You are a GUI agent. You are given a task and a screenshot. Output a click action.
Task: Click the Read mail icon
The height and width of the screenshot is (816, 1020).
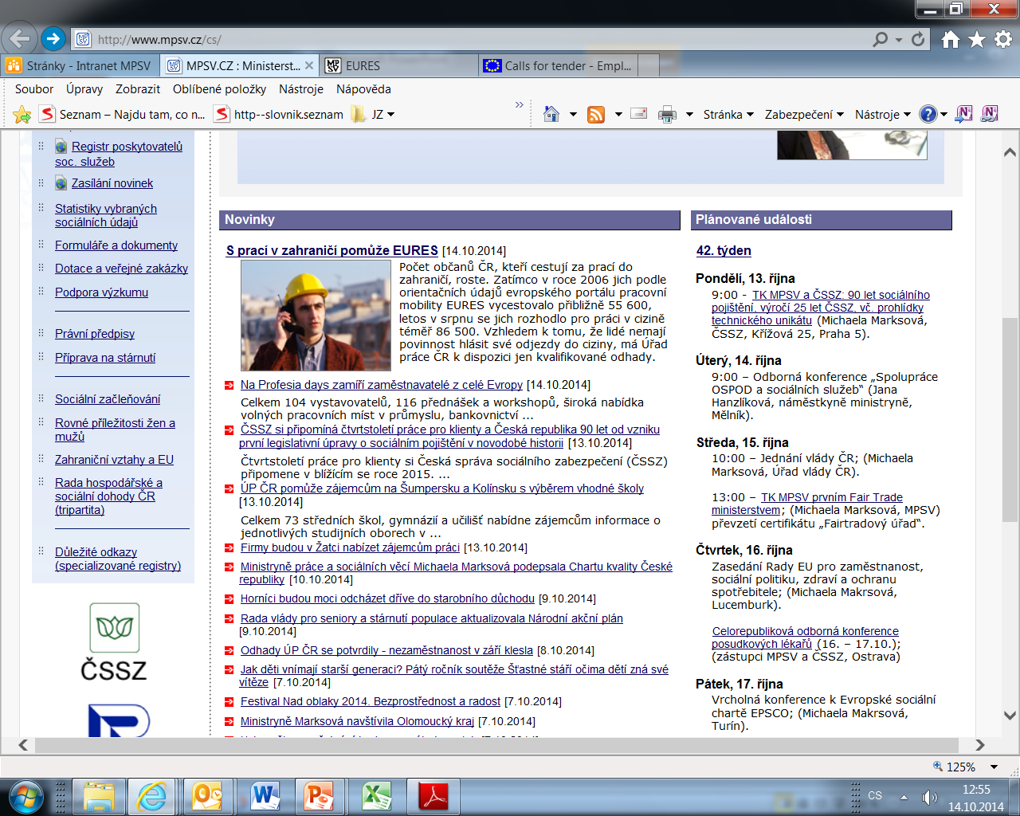(x=638, y=114)
